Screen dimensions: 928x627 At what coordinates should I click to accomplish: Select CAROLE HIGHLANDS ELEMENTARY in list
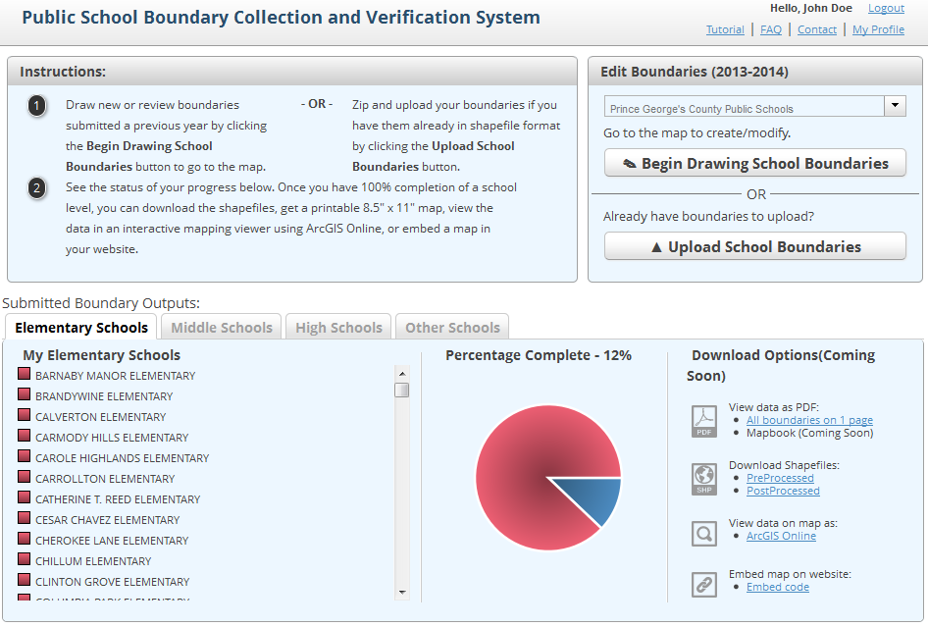pos(122,459)
